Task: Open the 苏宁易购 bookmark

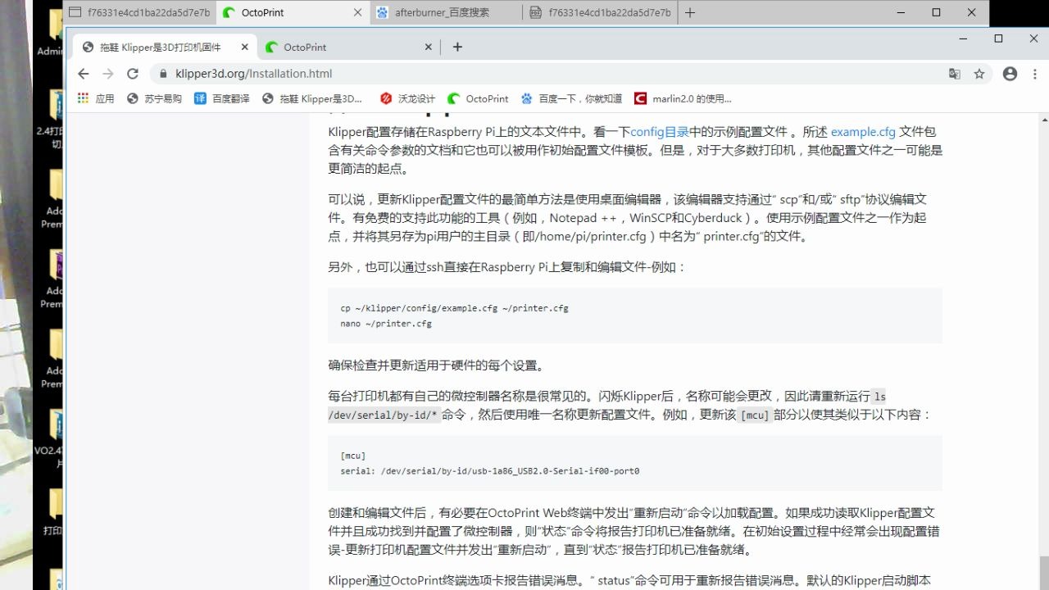Action: tap(155, 98)
